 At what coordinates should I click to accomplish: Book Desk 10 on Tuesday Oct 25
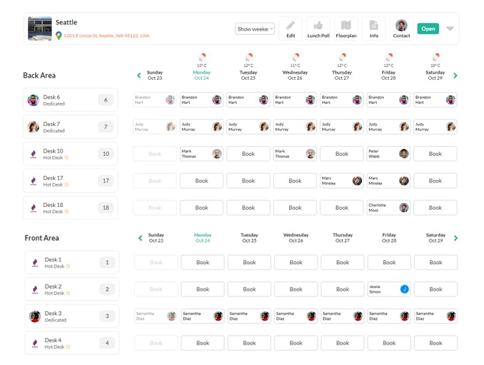248,154
